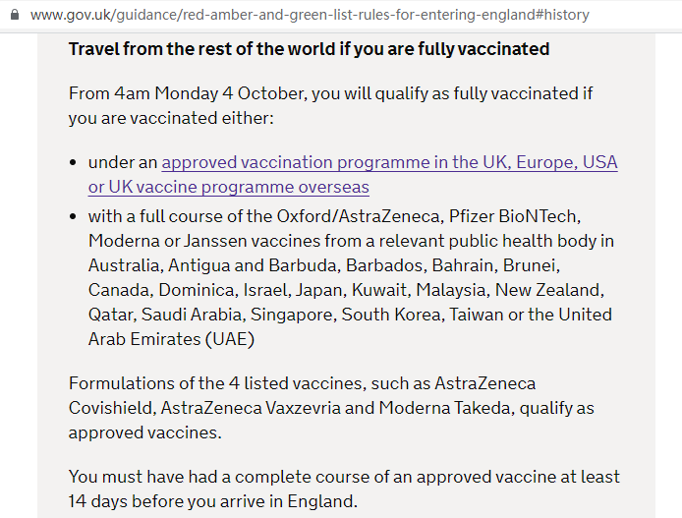This screenshot has width=682, height=518.
Task: Click the 'Travel from the rest of the world' heading
Action: pos(309,49)
